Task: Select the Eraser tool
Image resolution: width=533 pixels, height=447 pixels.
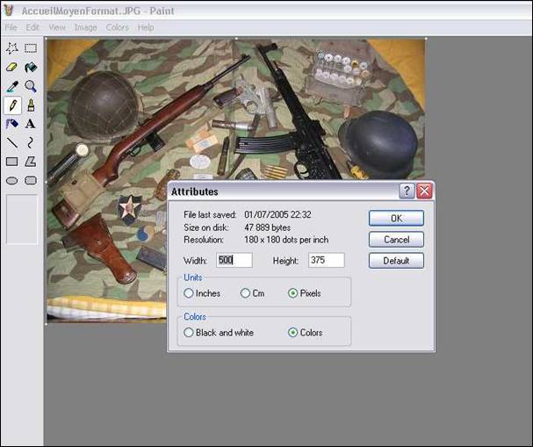Action: pos(12,68)
